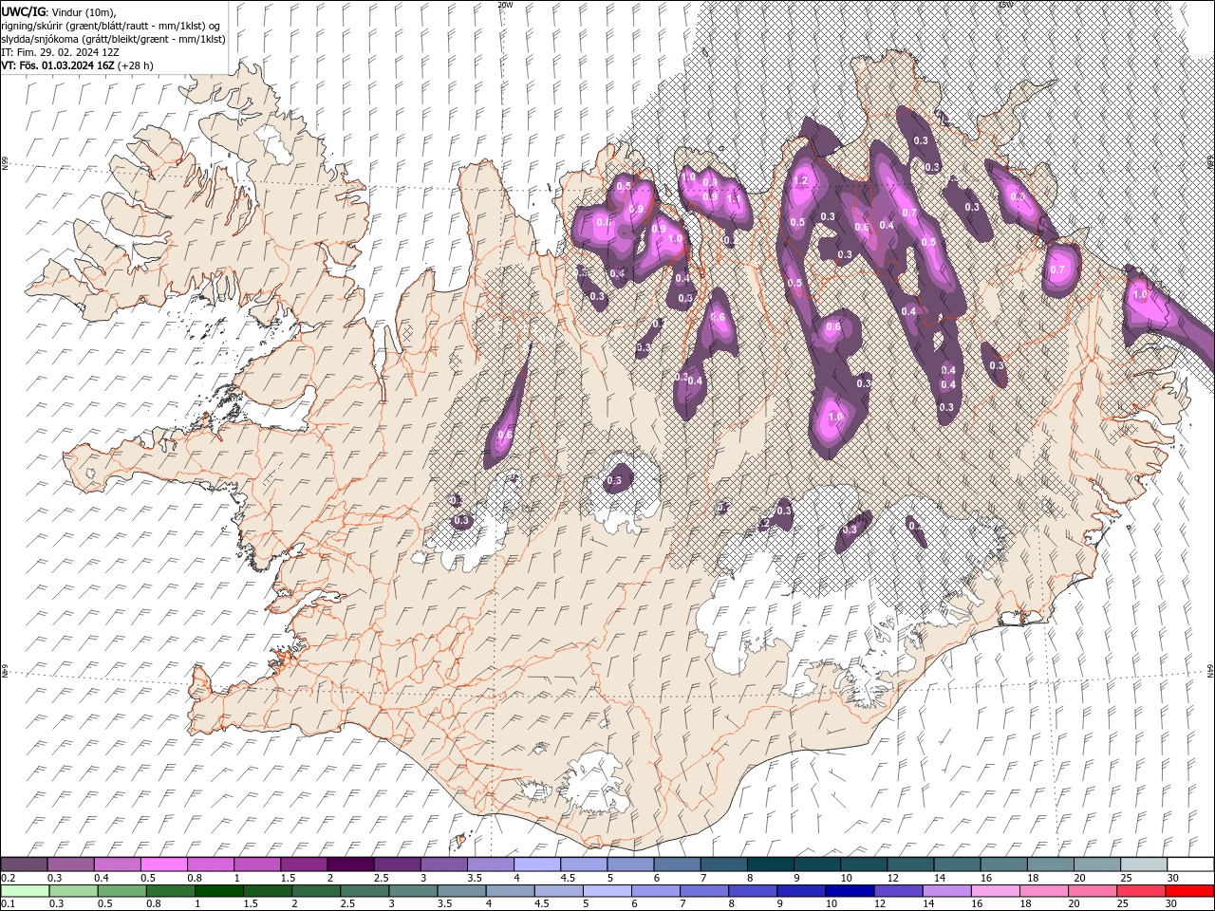Click the '1.2' snowfall value on the map
This screenshot has width=1215, height=911.
(799, 180)
